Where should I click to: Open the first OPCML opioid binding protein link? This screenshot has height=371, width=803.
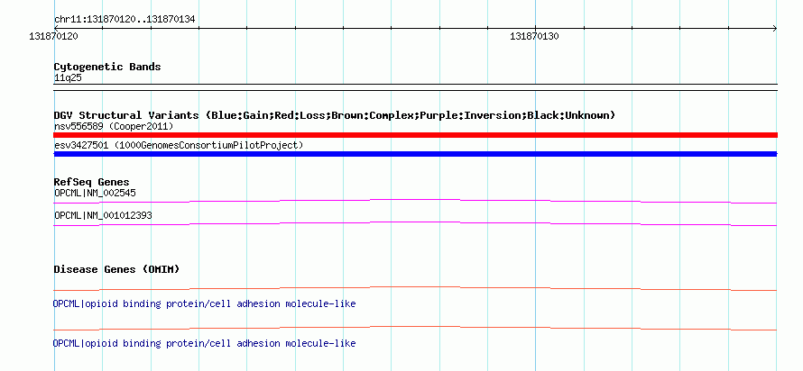click(x=204, y=304)
